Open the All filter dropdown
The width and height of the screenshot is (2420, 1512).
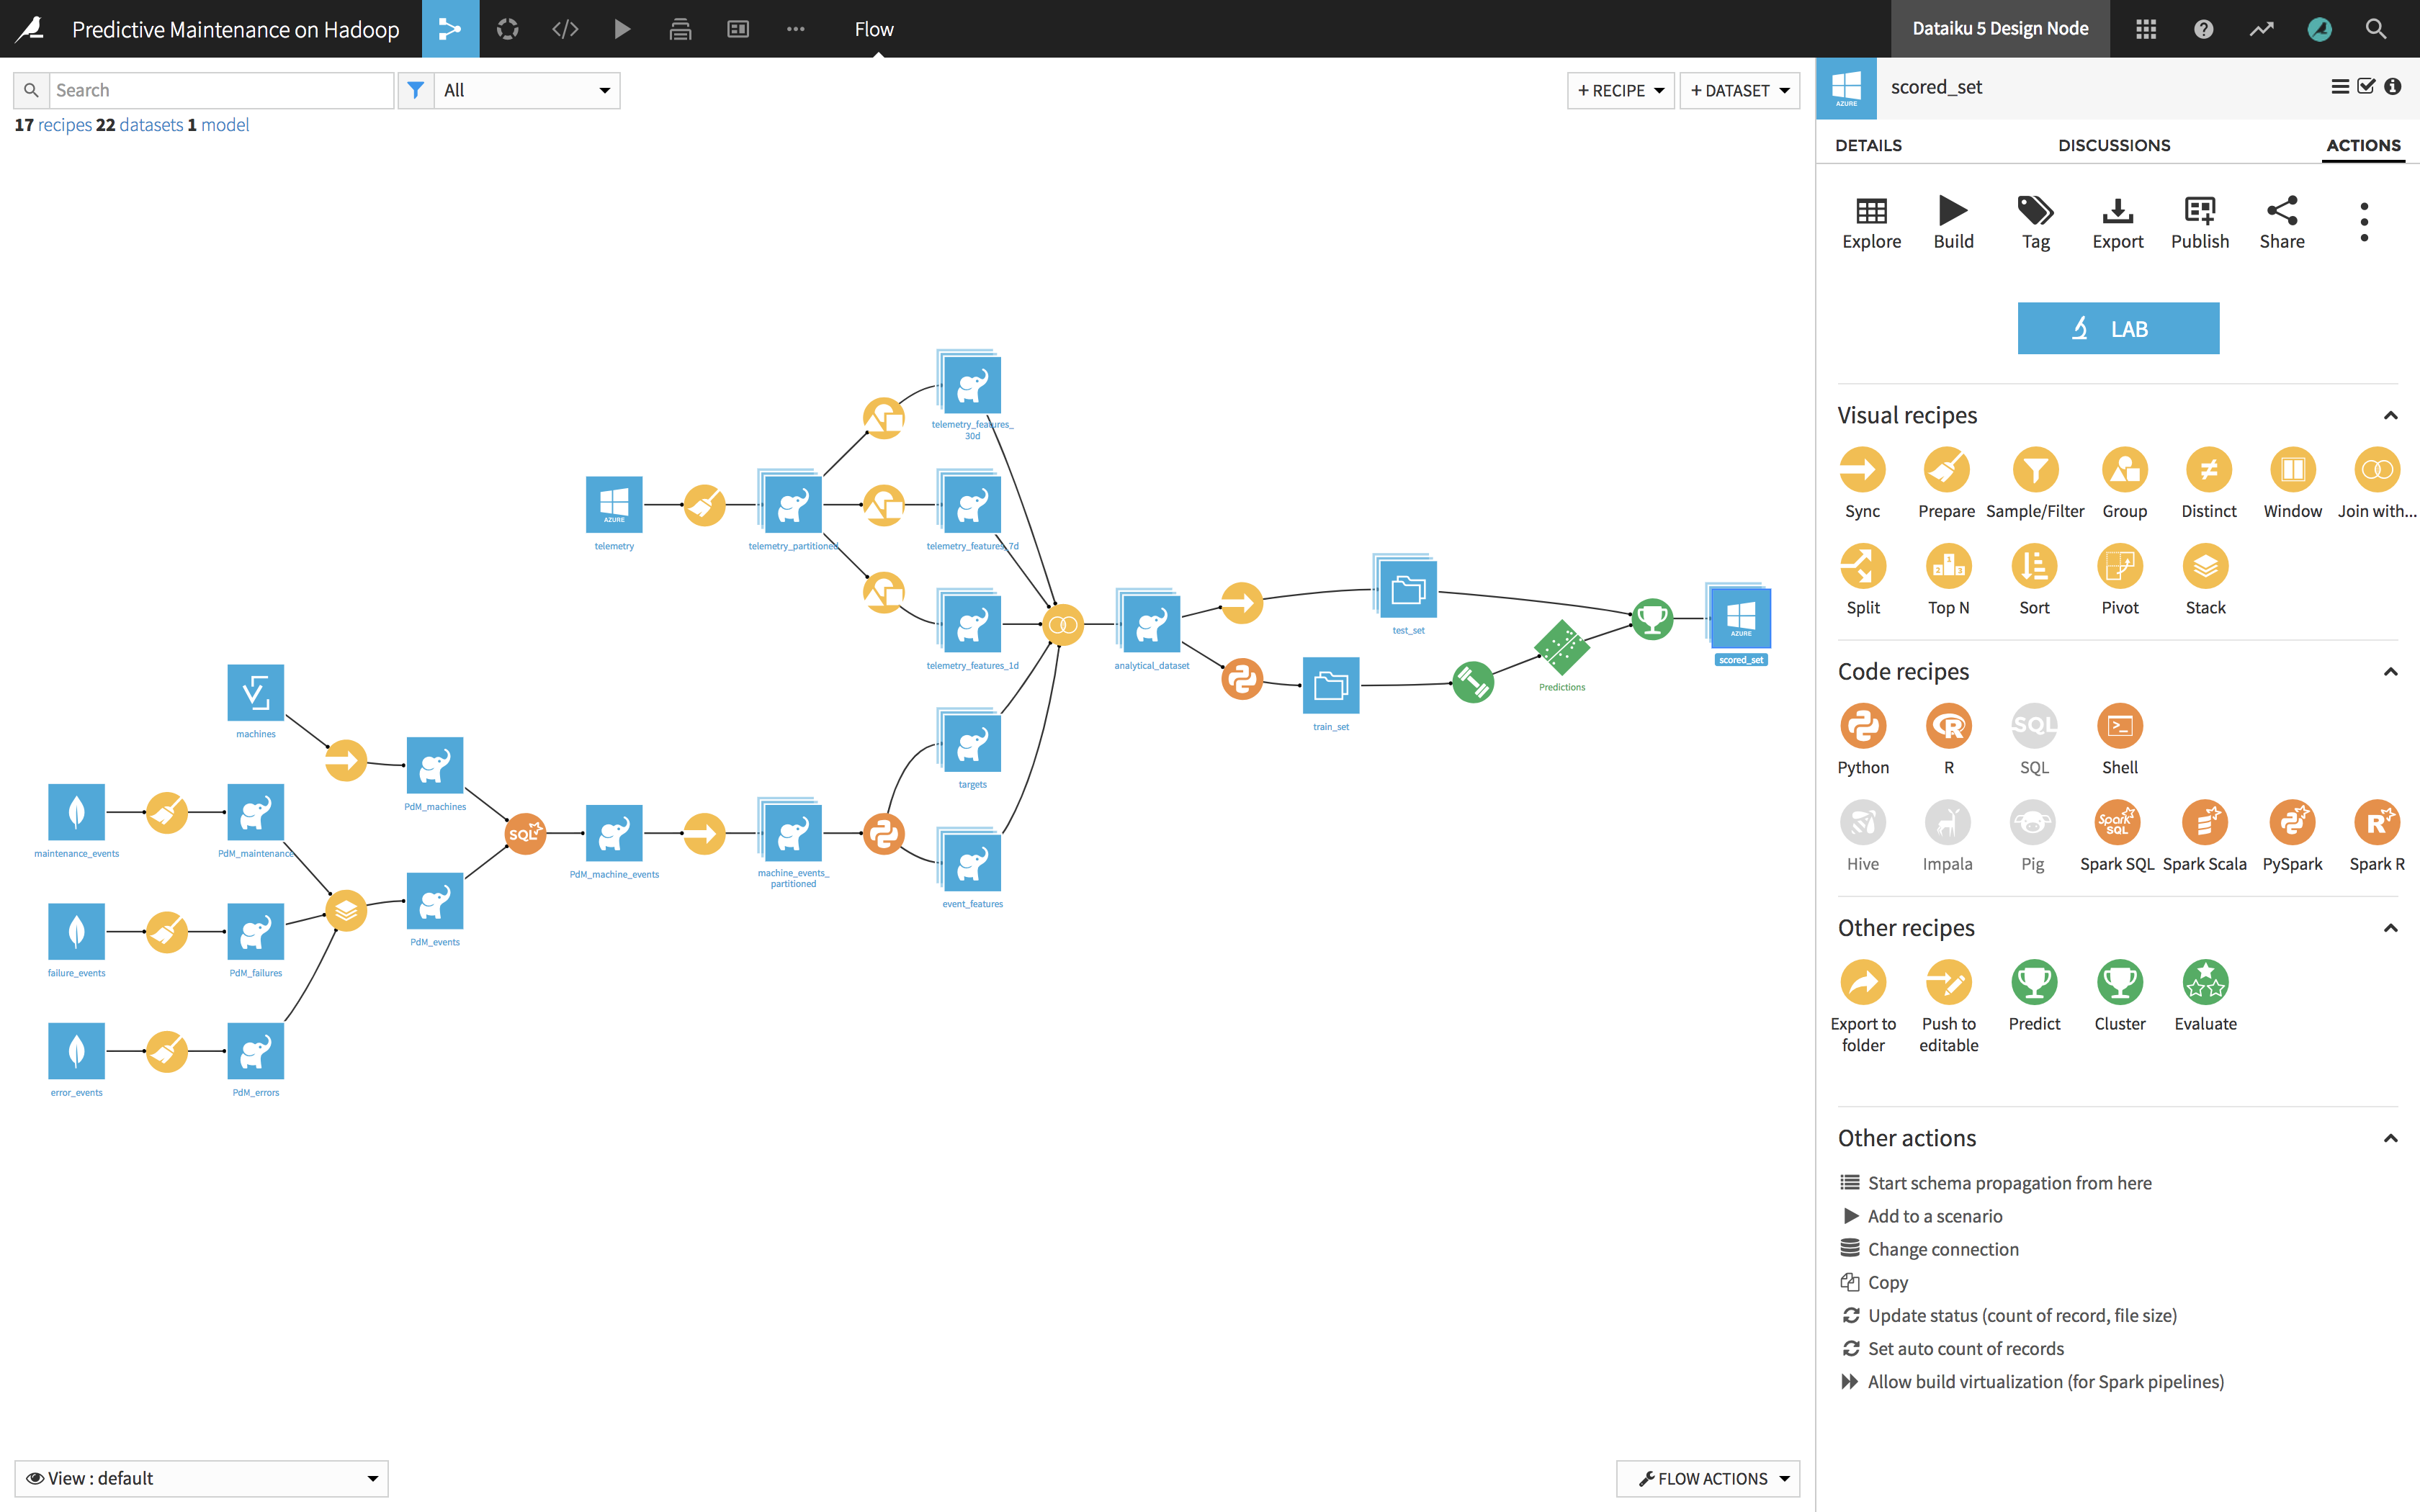[x=527, y=90]
